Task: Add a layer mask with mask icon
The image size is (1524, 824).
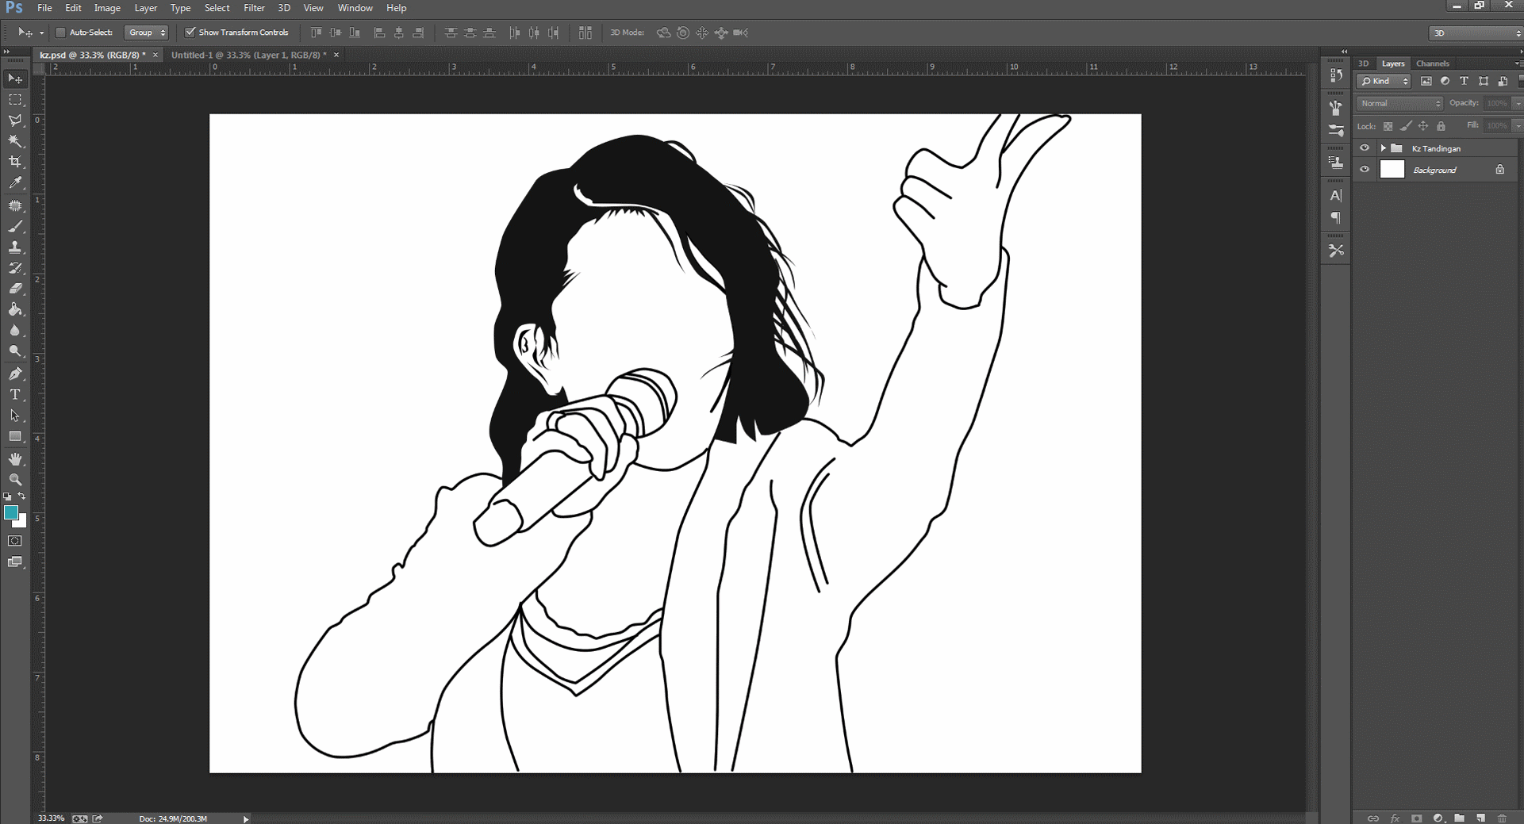Action: click(x=1417, y=818)
